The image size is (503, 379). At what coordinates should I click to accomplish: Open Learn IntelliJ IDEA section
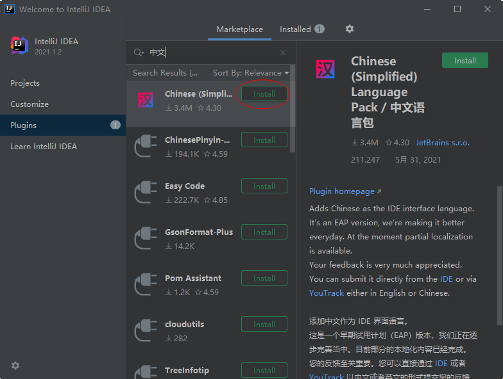63,146
